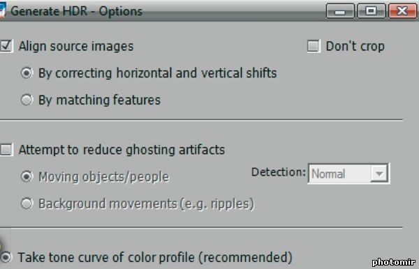Click the Generate HDR - Options title text
This screenshot has width=419, height=269.
(x=76, y=11)
